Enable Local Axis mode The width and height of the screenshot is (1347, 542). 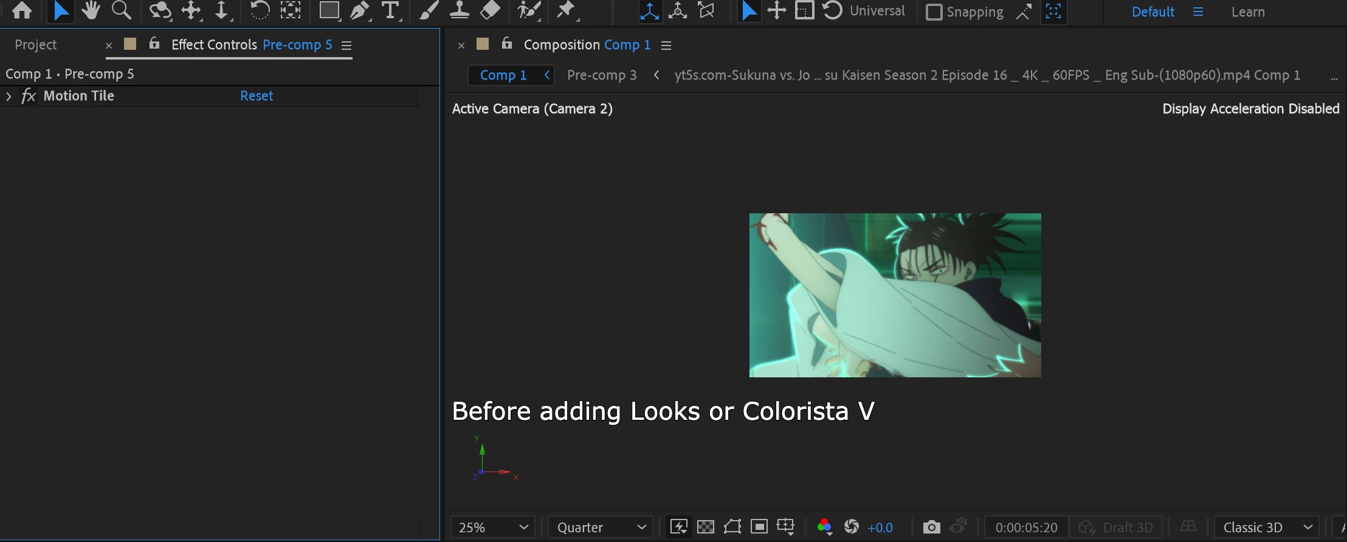pos(650,11)
